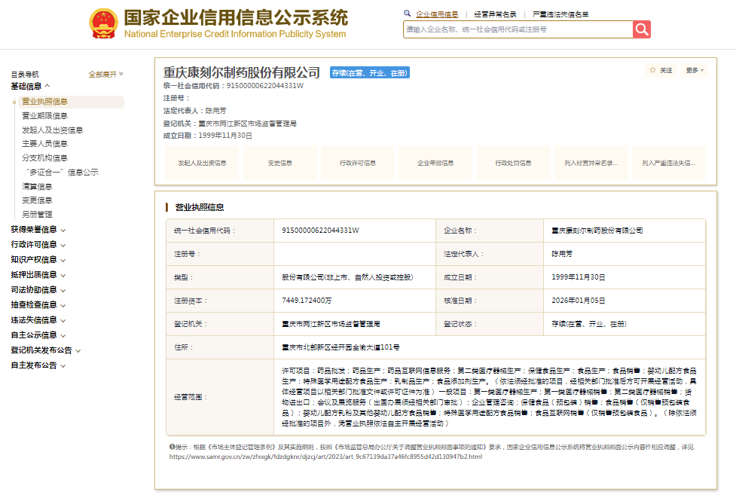Open the 企业年报信息 shortcut card
Viewport: 736px width, 495px height.
click(x=435, y=163)
